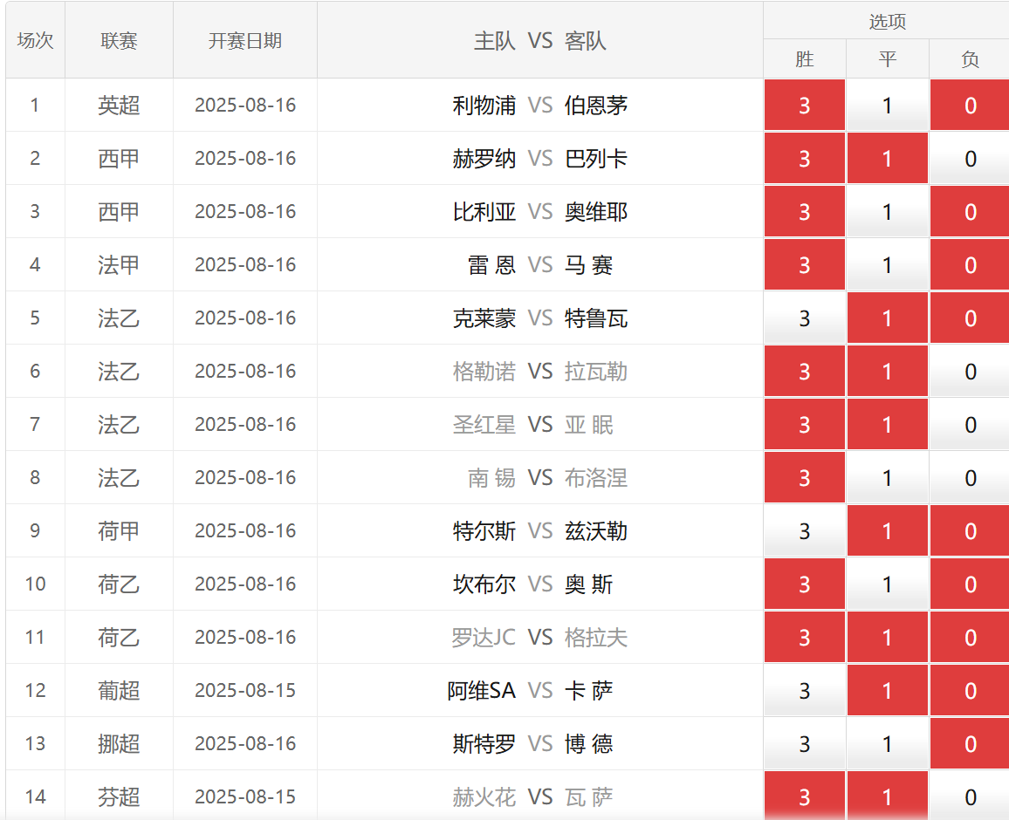Click the 葡超 league cell
This screenshot has height=820, width=1009.
pyautogui.click(x=119, y=691)
